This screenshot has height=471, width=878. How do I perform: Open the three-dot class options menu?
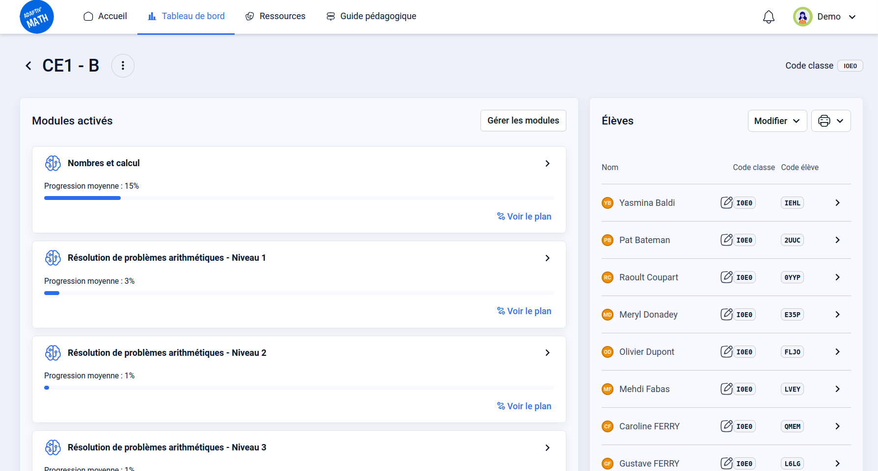pyautogui.click(x=123, y=66)
